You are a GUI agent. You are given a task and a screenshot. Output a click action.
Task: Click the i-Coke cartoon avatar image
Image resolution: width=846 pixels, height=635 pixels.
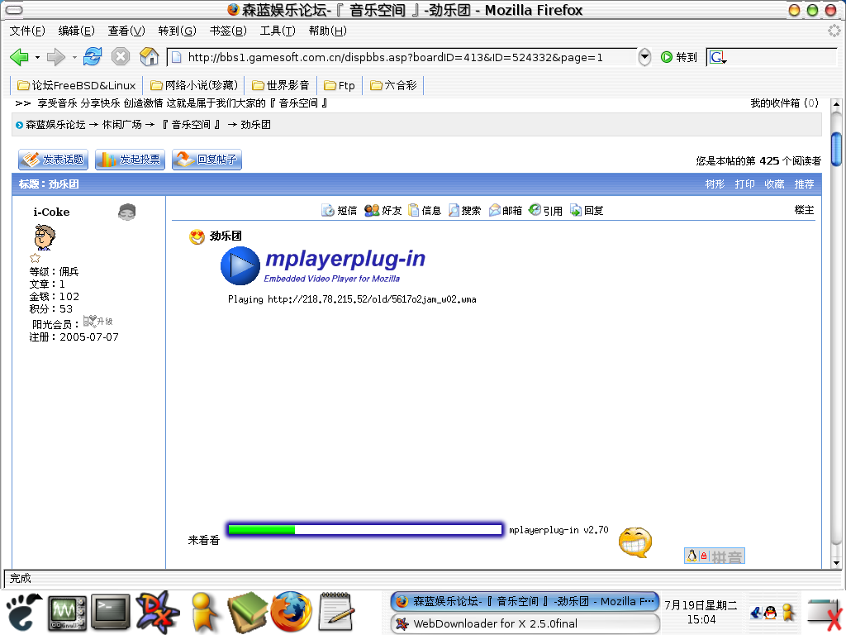pyautogui.click(x=45, y=237)
